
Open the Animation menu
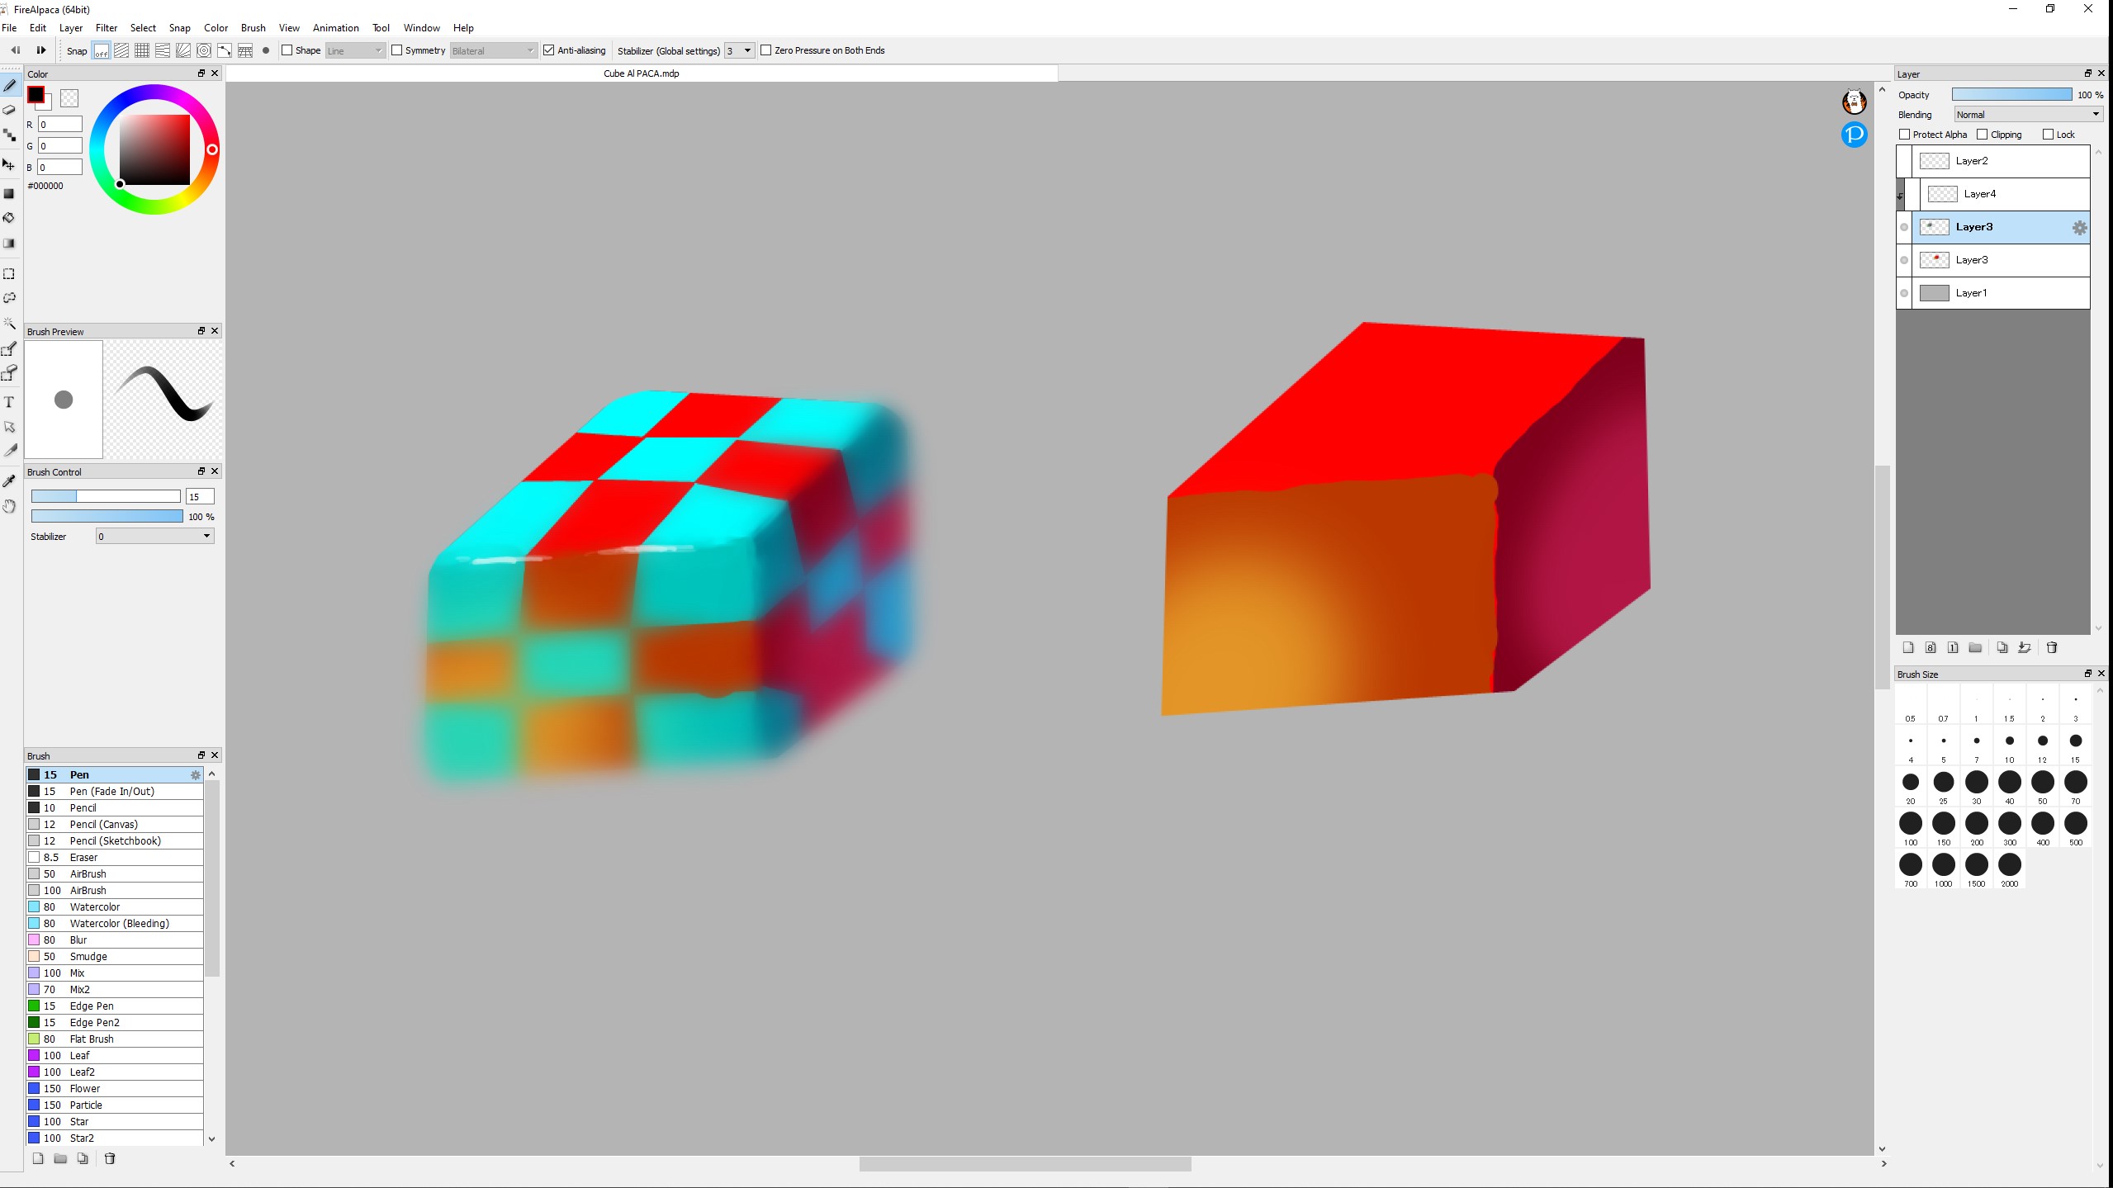point(335,28)
